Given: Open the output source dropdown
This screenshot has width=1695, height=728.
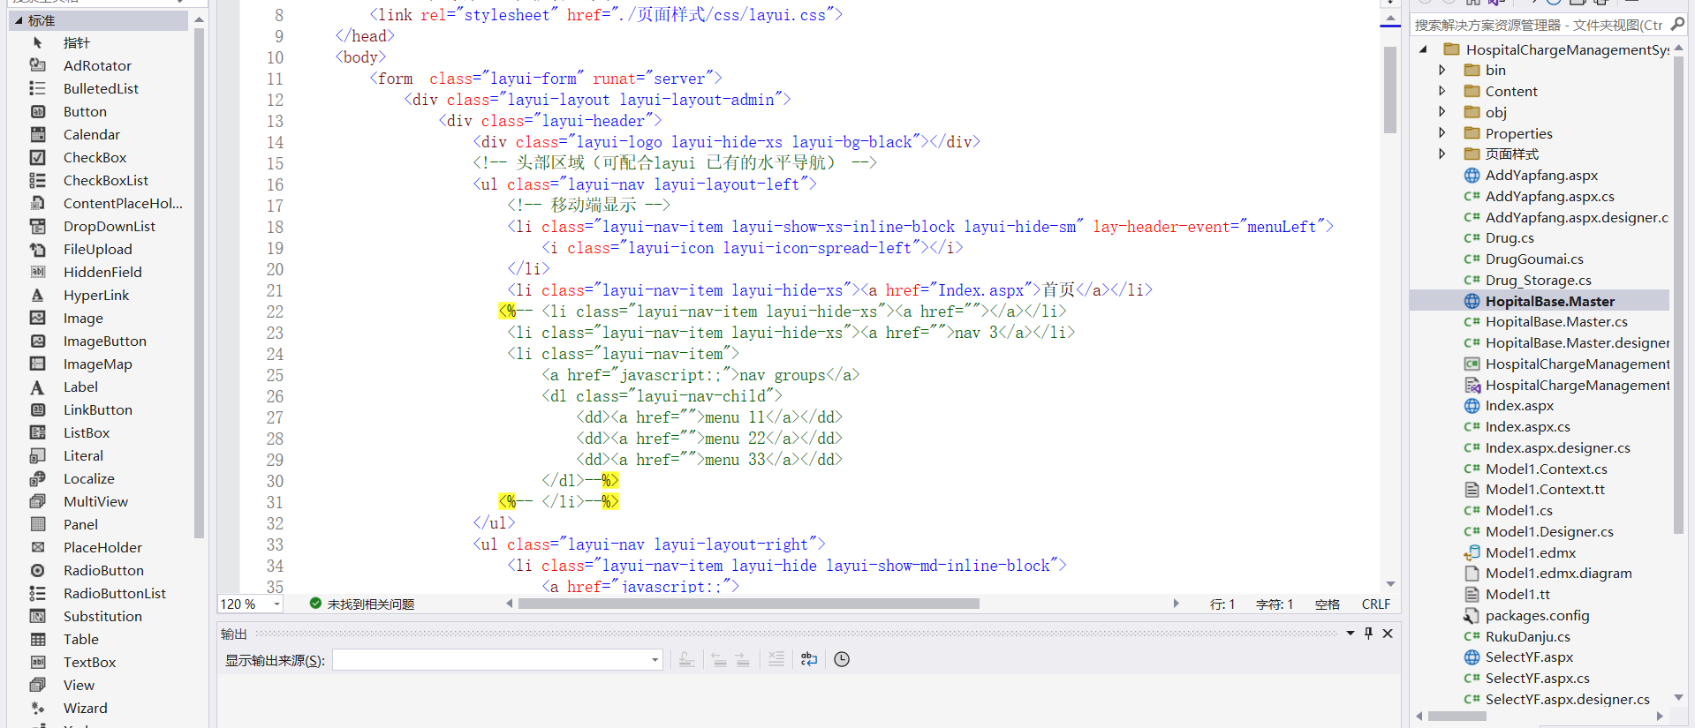Looking at the screenshot, I should click(655, 660).
